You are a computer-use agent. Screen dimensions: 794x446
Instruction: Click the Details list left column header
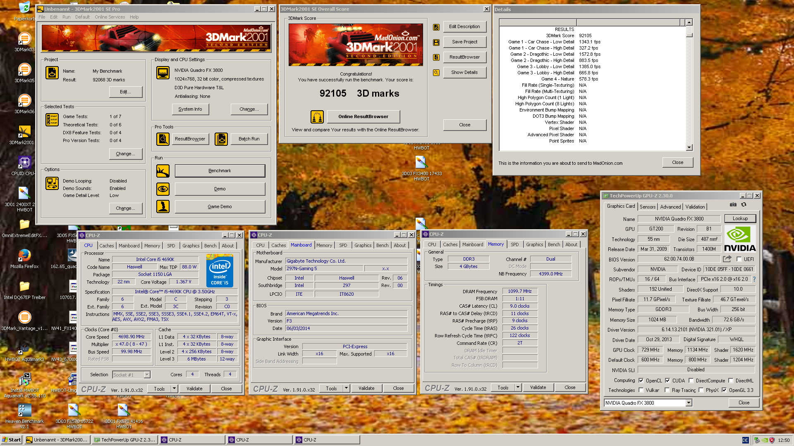click(538, 22)
